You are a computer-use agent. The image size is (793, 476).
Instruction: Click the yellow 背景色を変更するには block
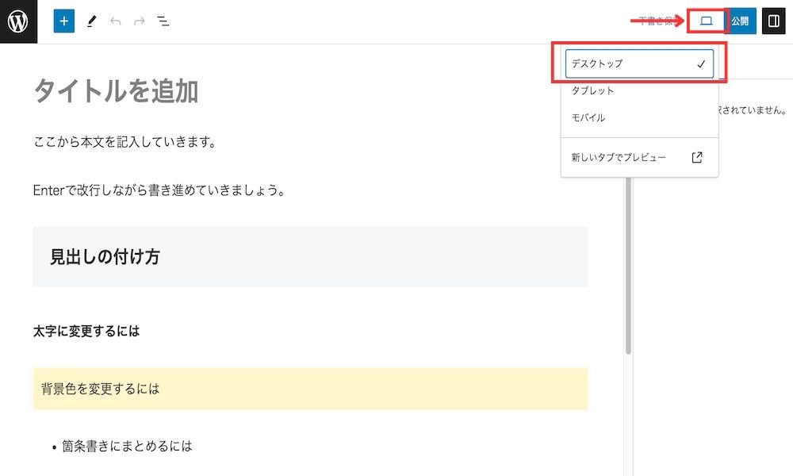click(311, 389)
